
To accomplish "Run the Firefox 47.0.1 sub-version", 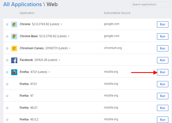I will 163,84.
